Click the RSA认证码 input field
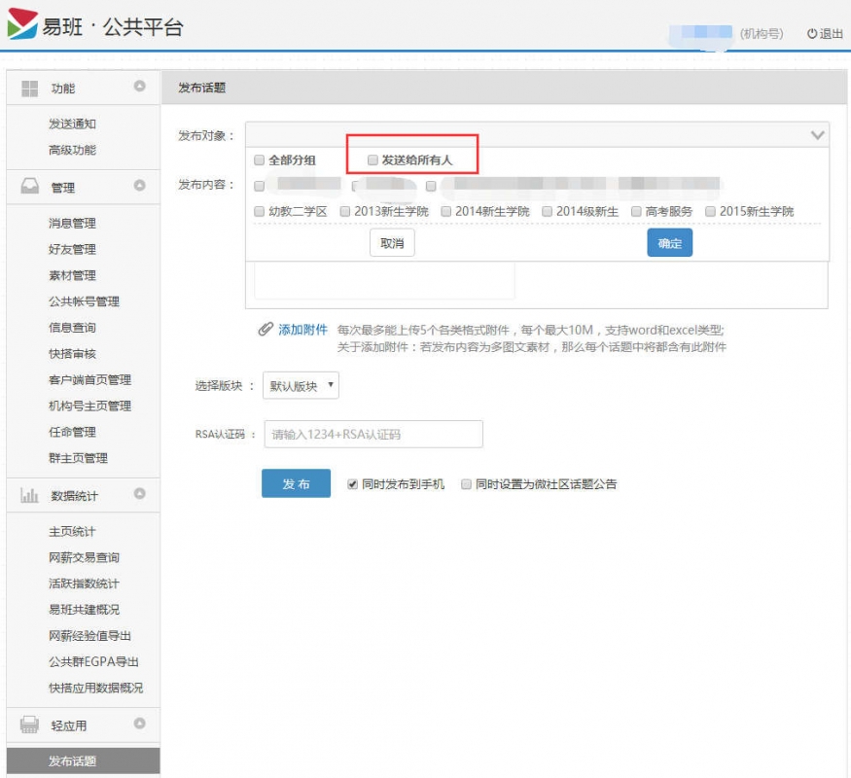 [x=373, y=434]
